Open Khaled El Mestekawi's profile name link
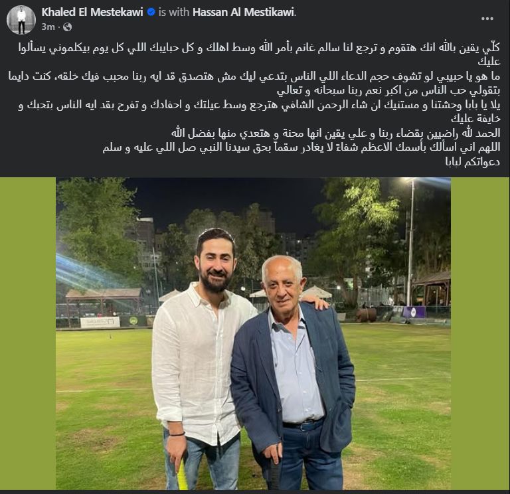510x494 pixels. (92, 13)
